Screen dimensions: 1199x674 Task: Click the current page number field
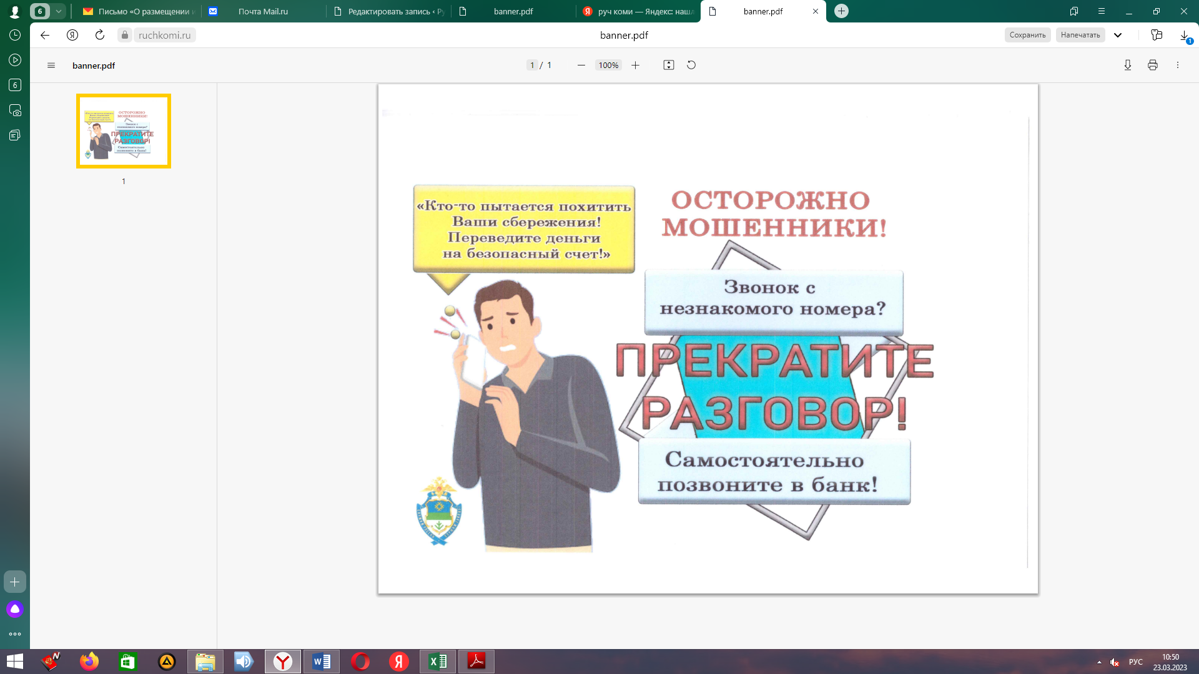(x=532, y=65)
